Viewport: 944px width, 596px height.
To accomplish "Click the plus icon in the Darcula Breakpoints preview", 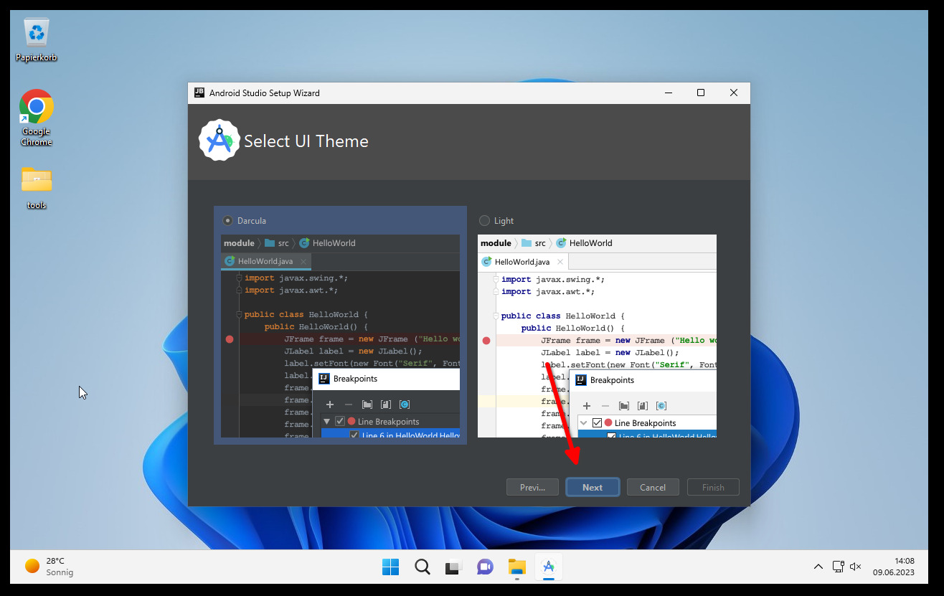I will click(x=330, y=405).
